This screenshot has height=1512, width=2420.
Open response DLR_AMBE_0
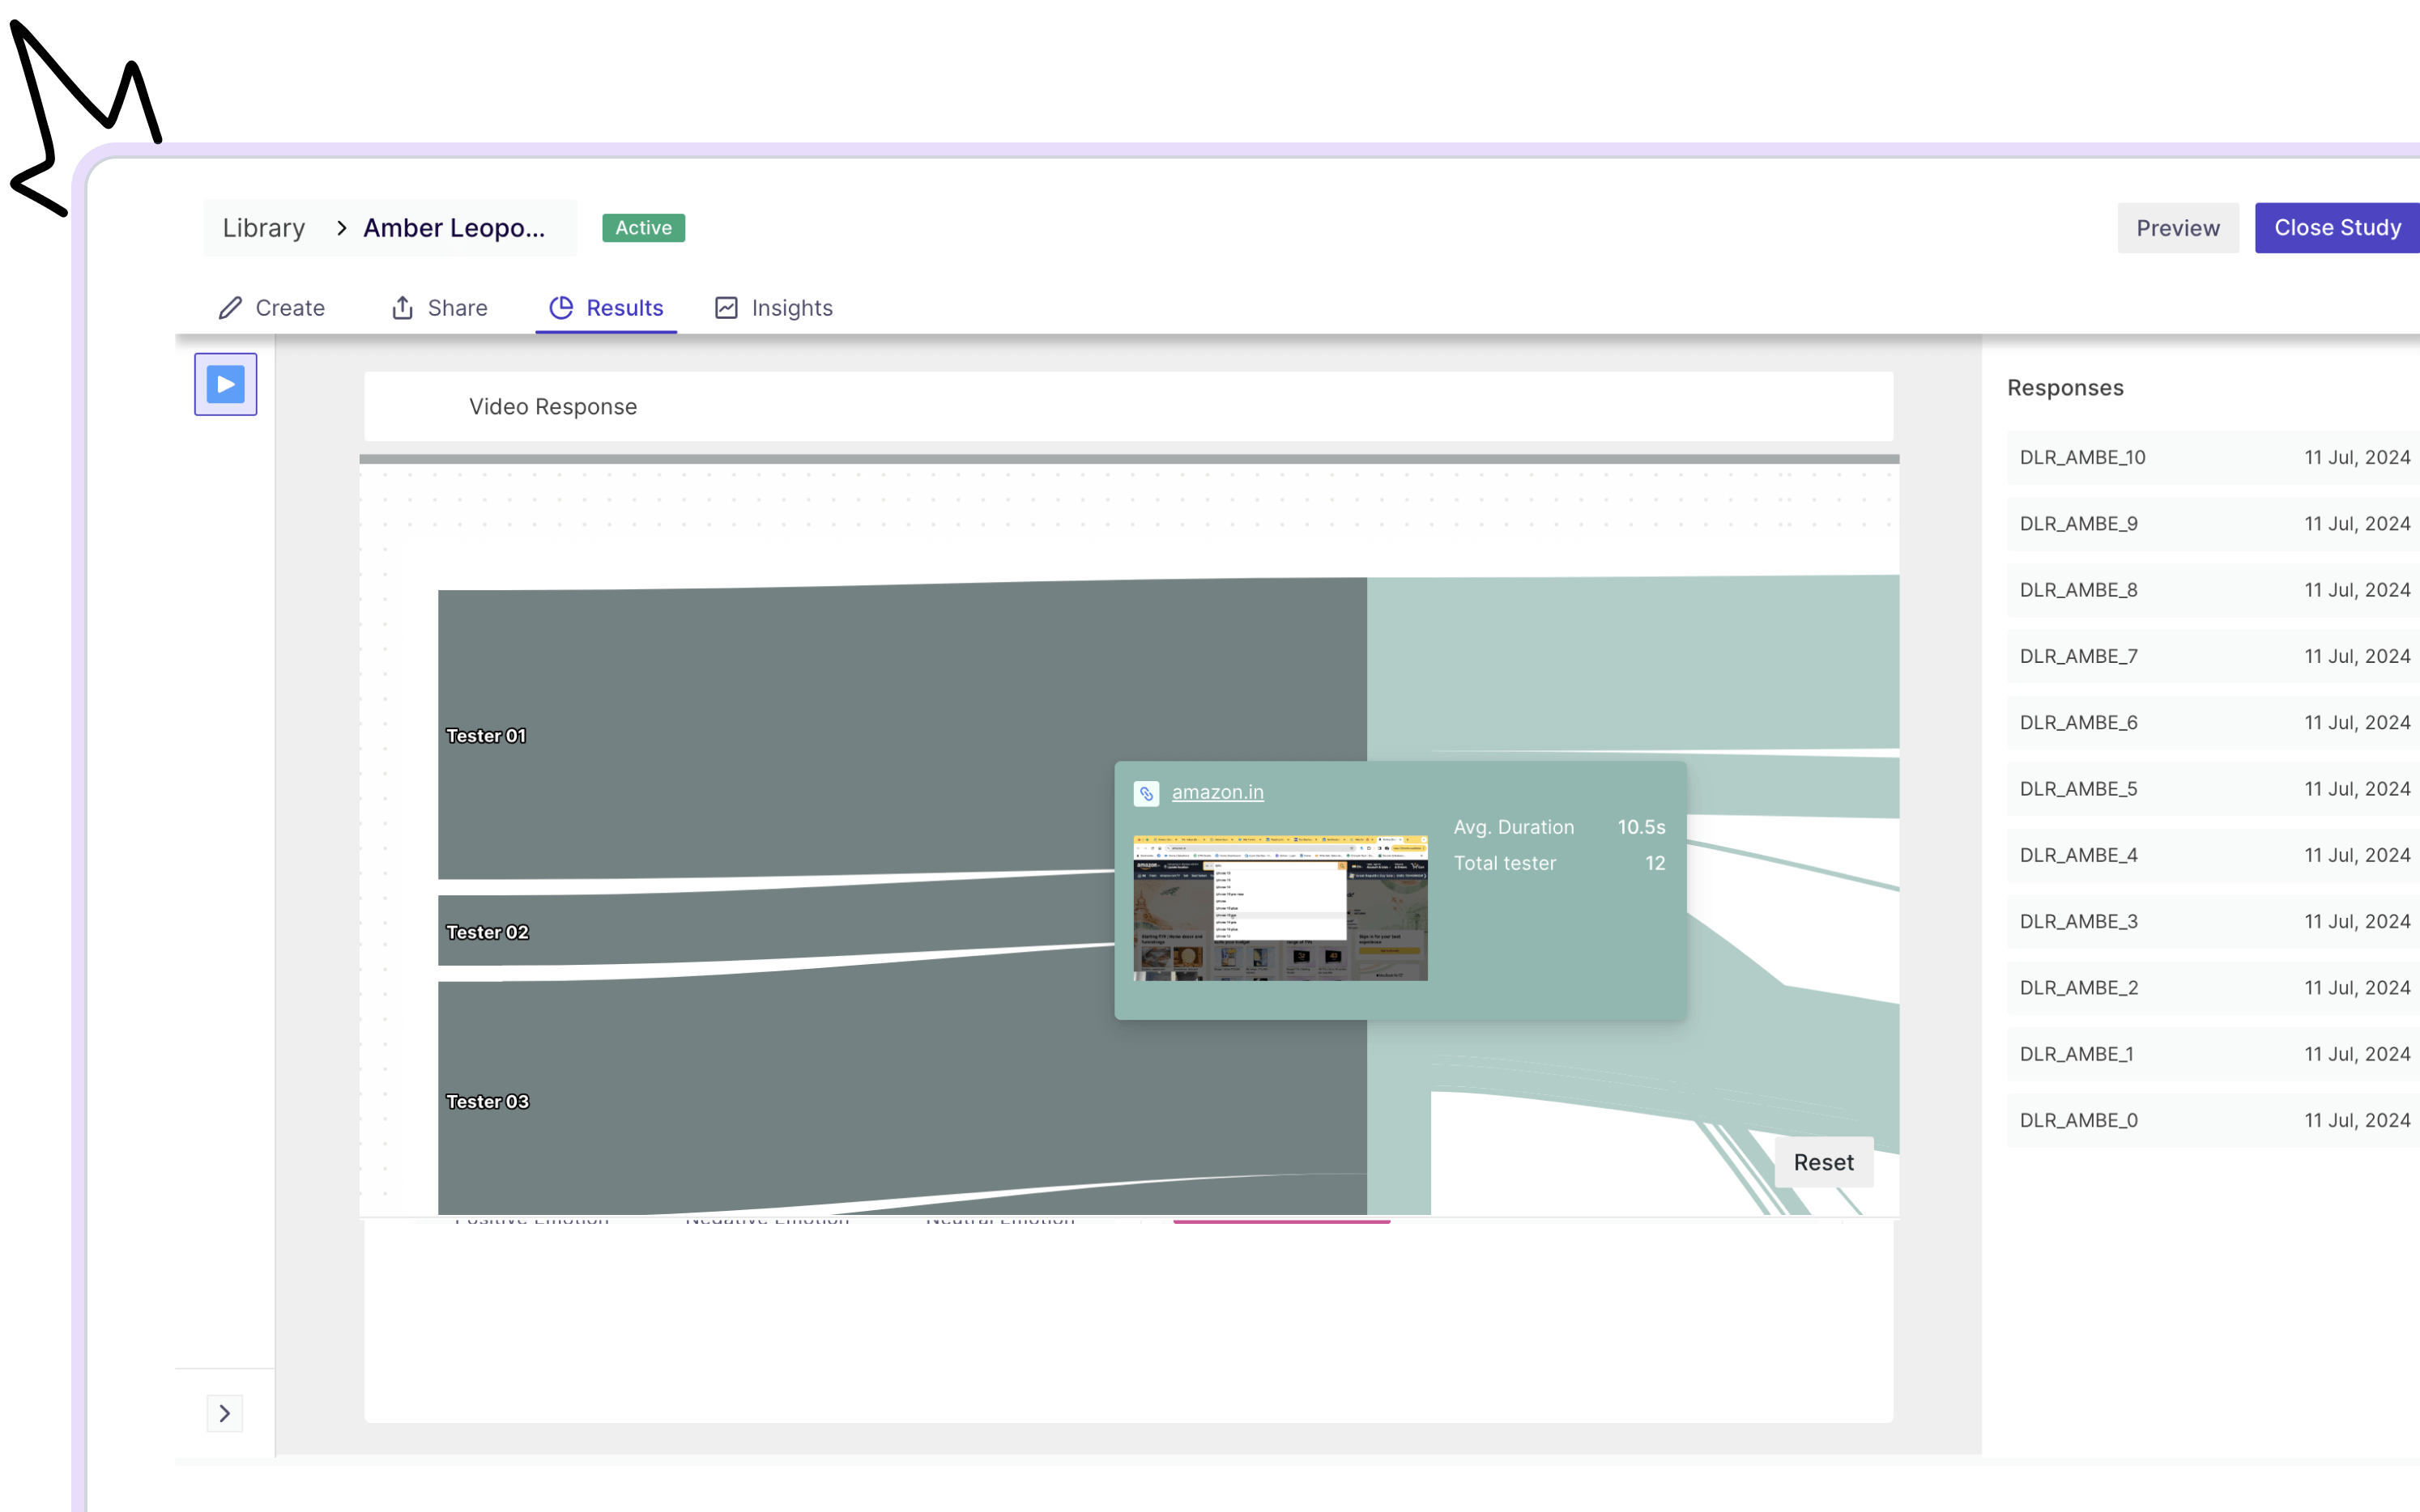tap(2213, 1120)
